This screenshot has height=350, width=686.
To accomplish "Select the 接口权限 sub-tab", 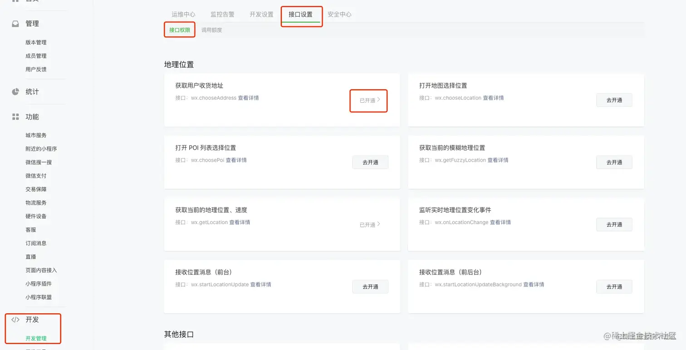I will click(x=180, y=30).
